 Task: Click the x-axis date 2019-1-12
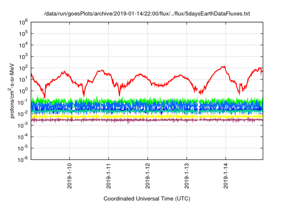(x=148, y=176)
